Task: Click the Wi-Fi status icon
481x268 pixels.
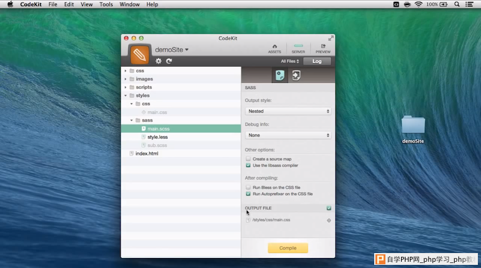Action: (419, 4)
